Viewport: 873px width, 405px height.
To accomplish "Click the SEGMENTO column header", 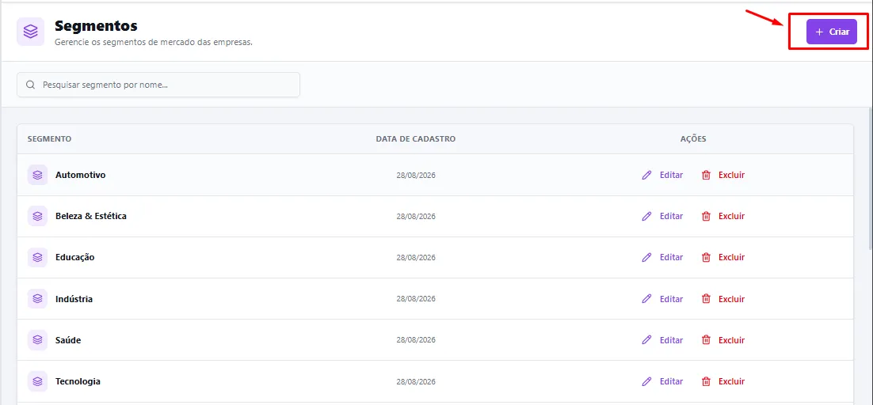I will 49,139.
